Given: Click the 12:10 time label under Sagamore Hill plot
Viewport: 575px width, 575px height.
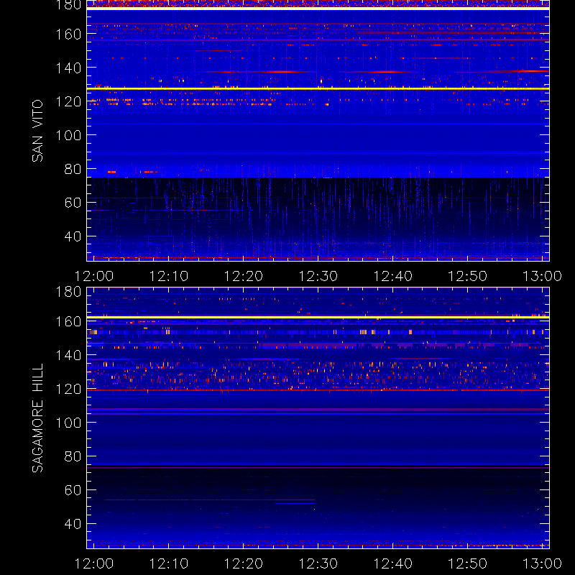Looking at the screenshot, I should click(x=169, y=563).
